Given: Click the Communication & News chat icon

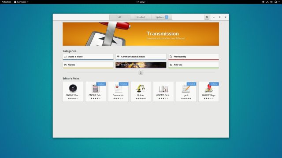Looking at the screenshot, I should (118, 57).
